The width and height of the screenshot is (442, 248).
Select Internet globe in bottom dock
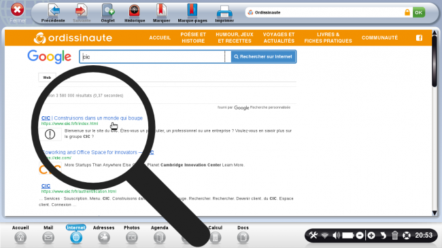coord(76,234)
